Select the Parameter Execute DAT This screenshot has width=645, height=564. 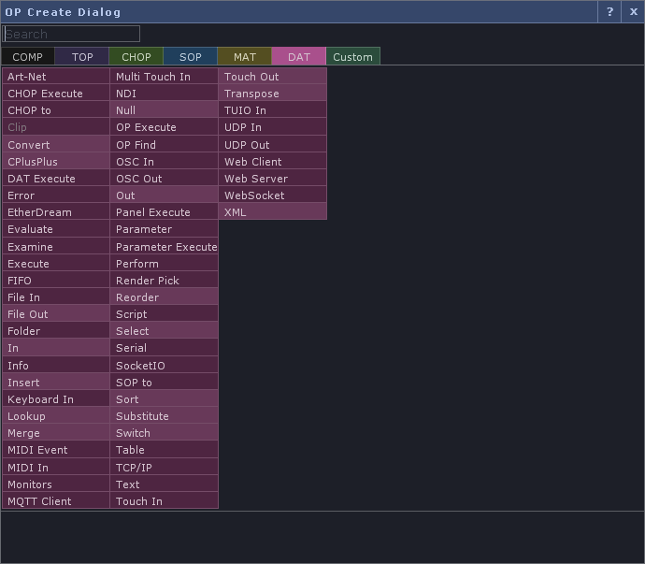coord(165,247)
